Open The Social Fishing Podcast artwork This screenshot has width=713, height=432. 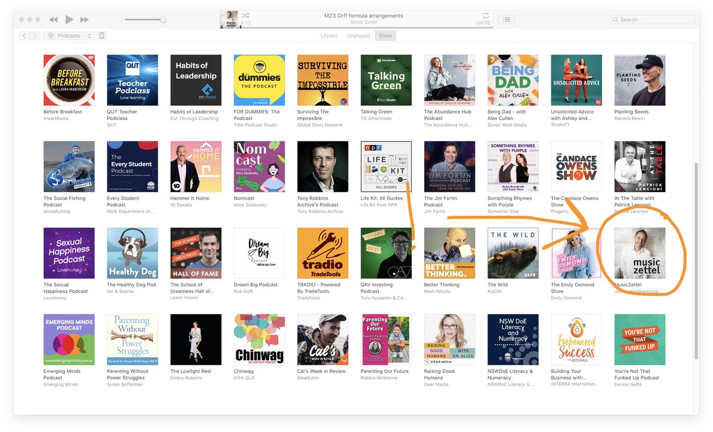(x=69, y=167)
